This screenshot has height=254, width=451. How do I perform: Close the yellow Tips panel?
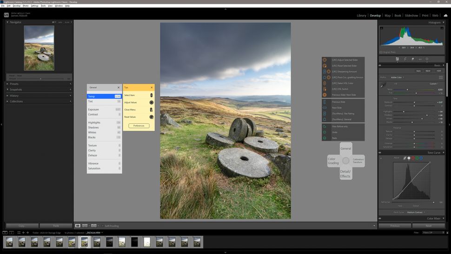(x=151, y=87)
